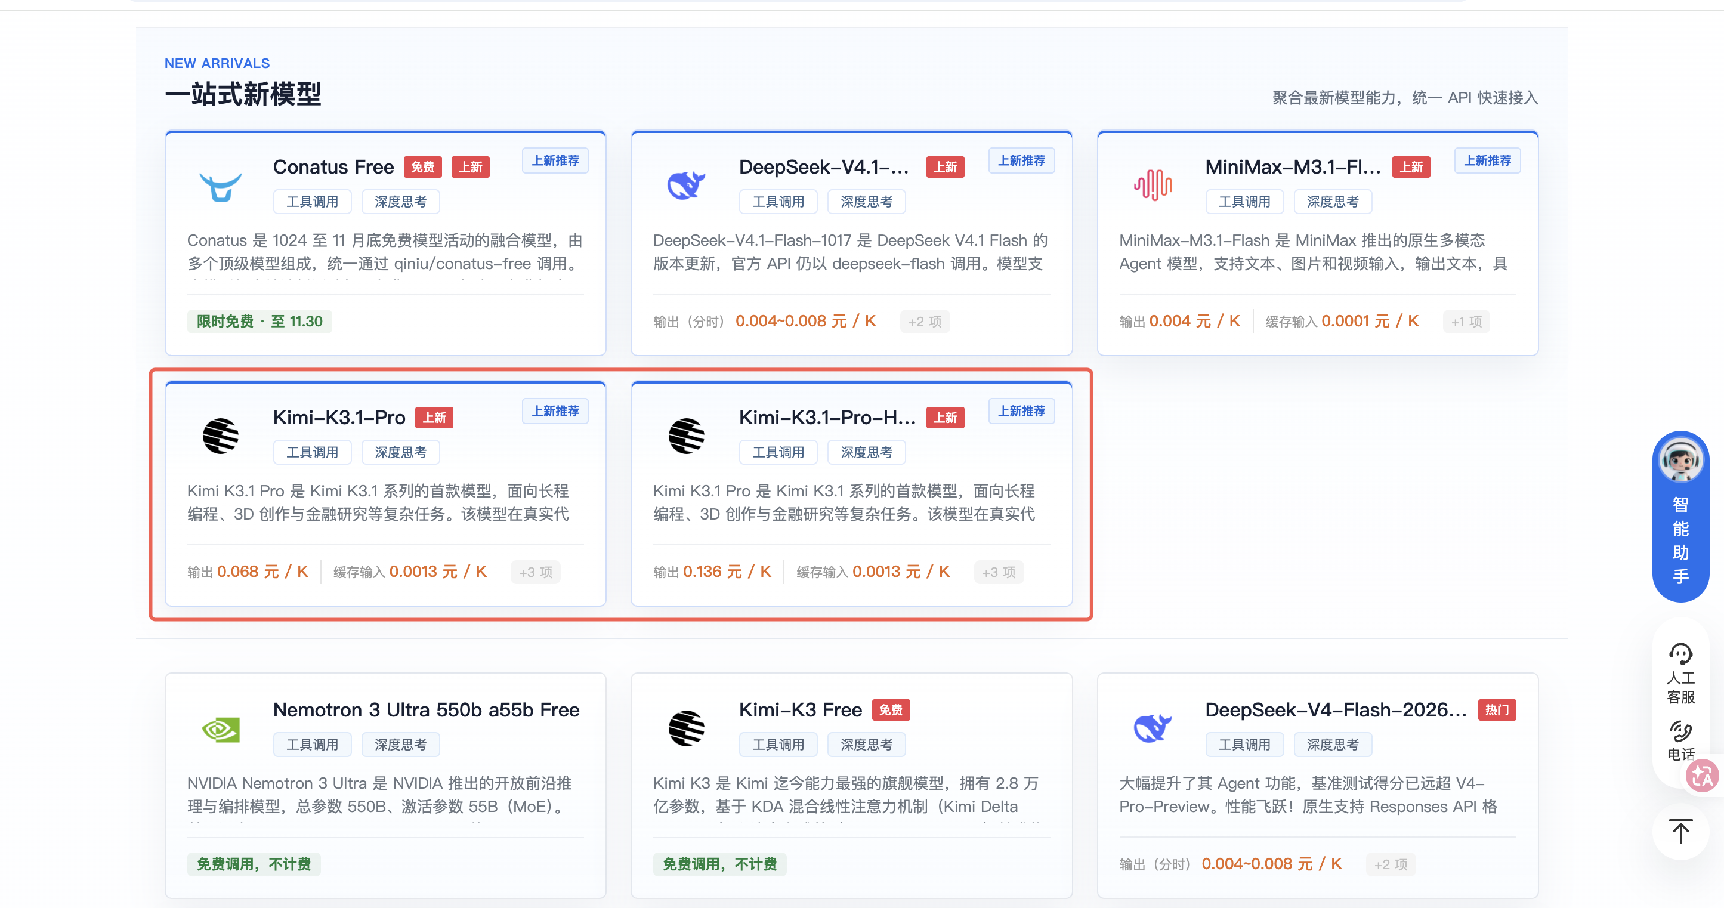The height and width of the screenshot is (908, 1724).
Task: Click the 上新推荐 tag on DeepSeek-V4.1 card
Action: pos(1021,160)
